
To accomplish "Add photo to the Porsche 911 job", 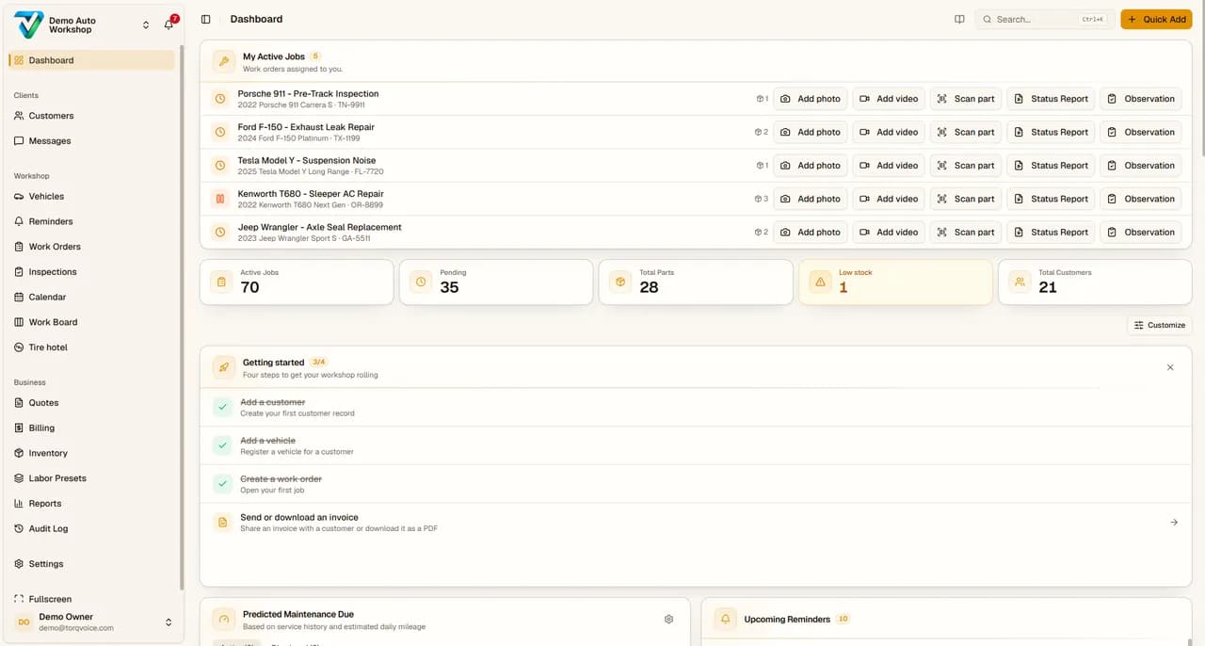I will (811, 99).
